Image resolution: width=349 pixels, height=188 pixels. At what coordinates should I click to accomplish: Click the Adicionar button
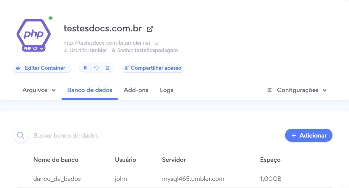pos(309,135)
